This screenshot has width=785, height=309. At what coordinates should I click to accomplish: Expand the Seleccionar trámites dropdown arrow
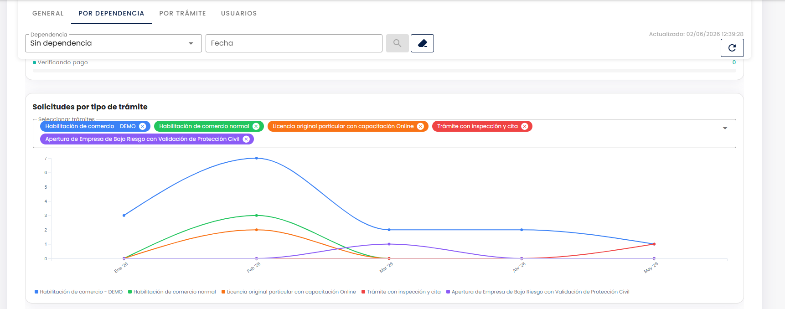click(x=725, y=128)
